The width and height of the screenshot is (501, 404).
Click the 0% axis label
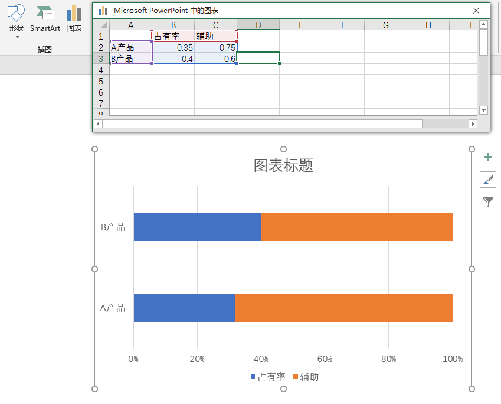point(133,359)
